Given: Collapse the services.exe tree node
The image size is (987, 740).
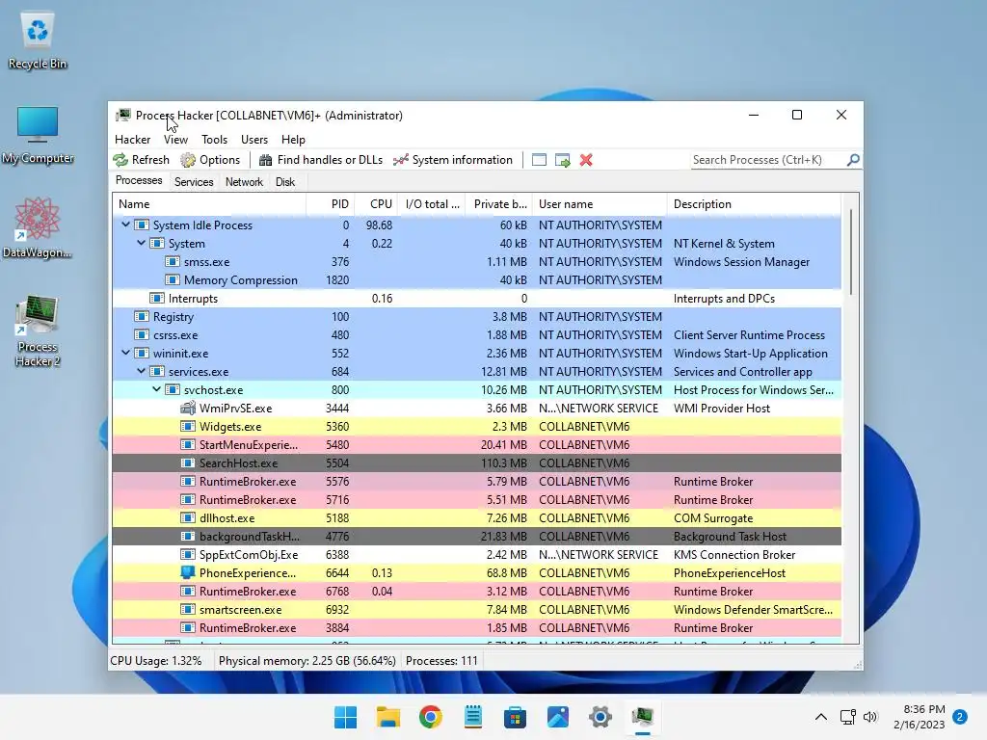Looking at the screenshot, I should click(x=141, y=371).
